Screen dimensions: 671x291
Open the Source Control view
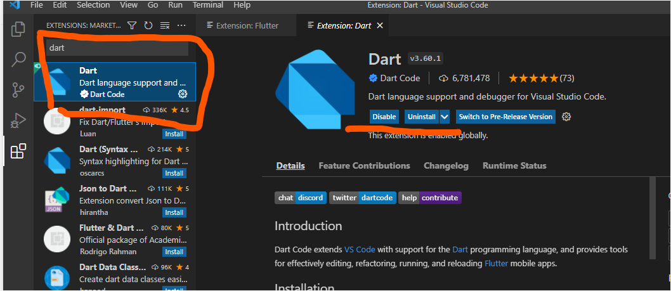[18, 90]
